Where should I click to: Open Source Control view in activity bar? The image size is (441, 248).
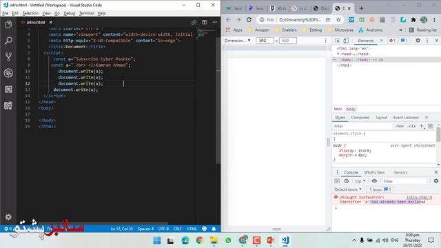tap(8, 56)
